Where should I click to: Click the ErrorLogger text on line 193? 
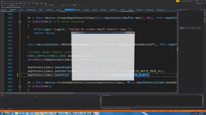43,29
